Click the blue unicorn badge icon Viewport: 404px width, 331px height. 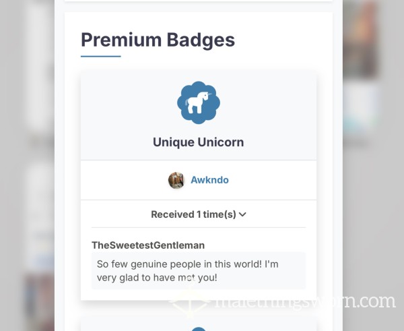pos(199,102)
